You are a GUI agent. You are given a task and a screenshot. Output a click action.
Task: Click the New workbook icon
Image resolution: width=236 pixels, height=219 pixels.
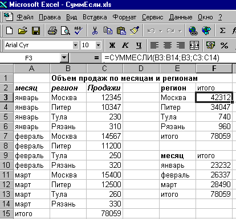(9, 30)
